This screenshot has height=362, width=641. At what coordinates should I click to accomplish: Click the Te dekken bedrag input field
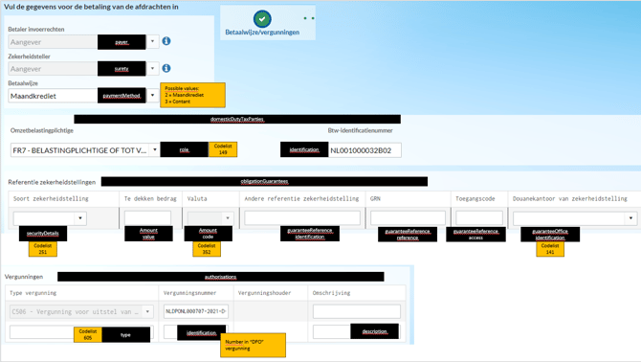147,218
